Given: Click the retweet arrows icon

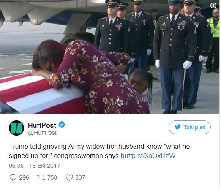Looking at the screenshot, I should tap(41, 177).
